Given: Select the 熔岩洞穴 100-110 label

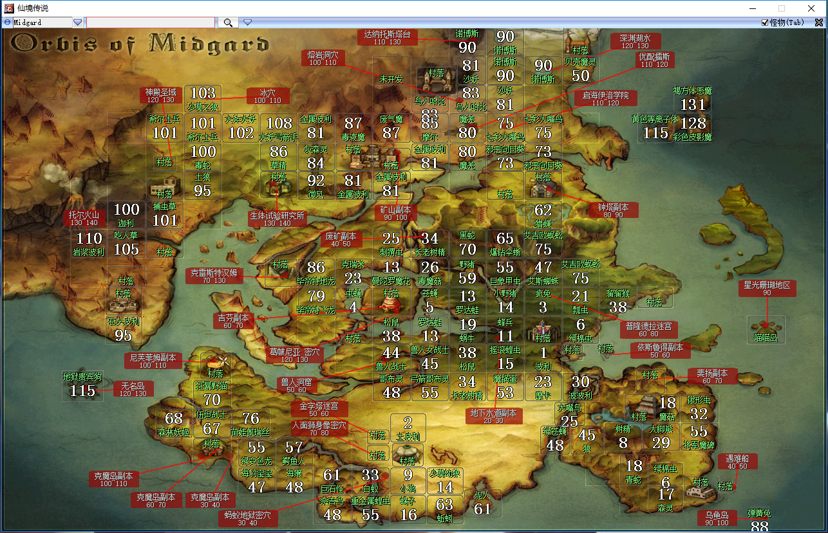Looking at the screenshot, I should 323,59.
